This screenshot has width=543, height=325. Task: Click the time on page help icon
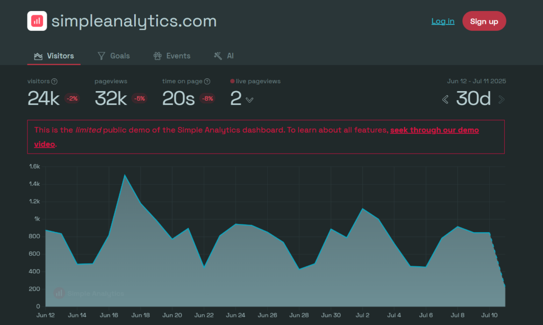click(207, 82)
